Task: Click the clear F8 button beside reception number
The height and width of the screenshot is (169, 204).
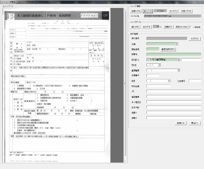Action: point(195,39)
